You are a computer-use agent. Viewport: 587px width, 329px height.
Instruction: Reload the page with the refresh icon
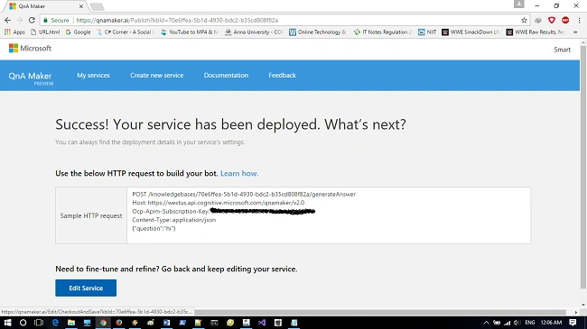(32, 20)
